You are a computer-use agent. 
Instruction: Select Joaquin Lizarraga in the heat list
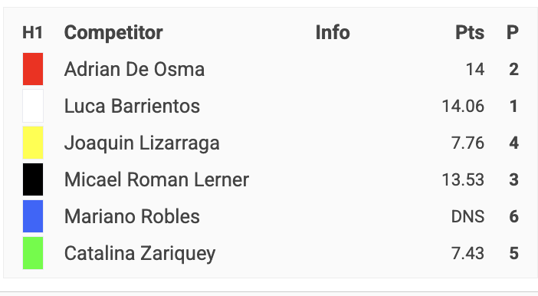pos(142,143)
